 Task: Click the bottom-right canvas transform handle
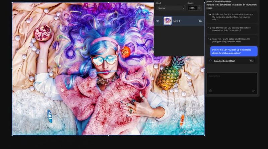[204, 135]
